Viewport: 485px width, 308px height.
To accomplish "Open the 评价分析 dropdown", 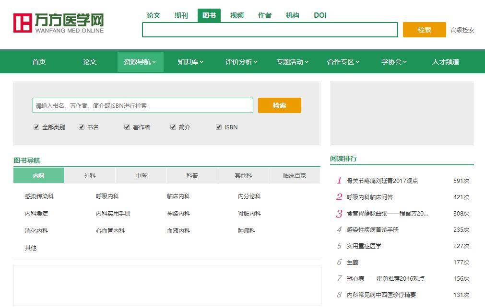I will (x=241, y=62).
